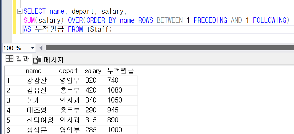Click the PRECEDING keyword in the query
Viewport: 294px width, 134px height.
210,20
